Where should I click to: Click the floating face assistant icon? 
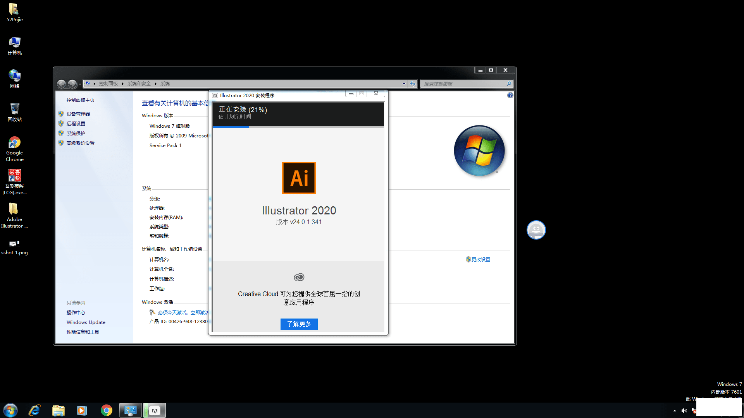pos(536,230)
